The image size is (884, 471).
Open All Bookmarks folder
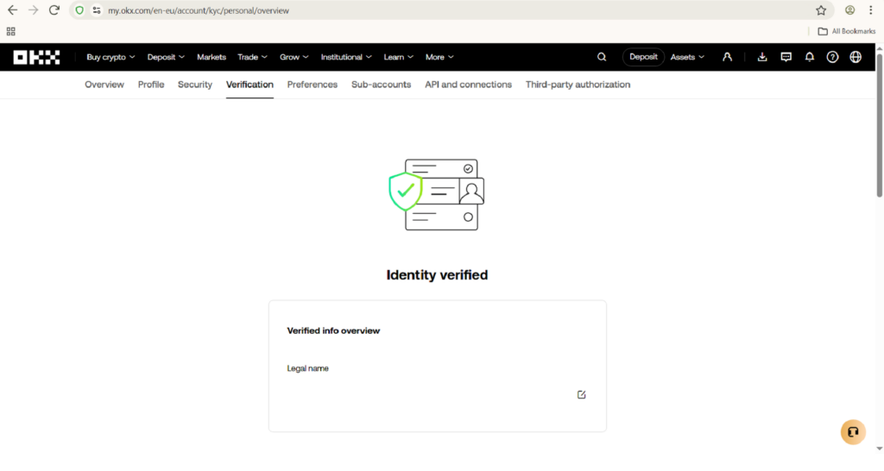[x=847, y=32]
